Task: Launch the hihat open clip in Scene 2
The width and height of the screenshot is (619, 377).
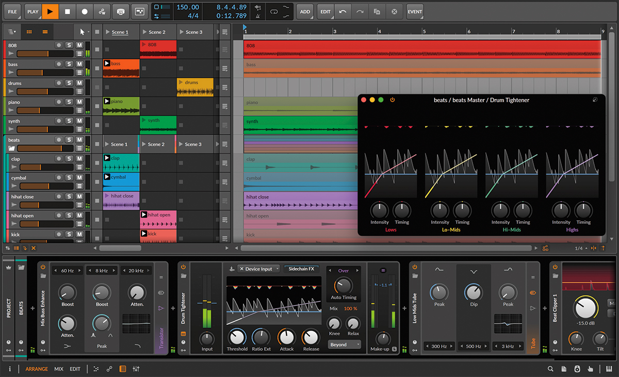Action: pos(144,215)
